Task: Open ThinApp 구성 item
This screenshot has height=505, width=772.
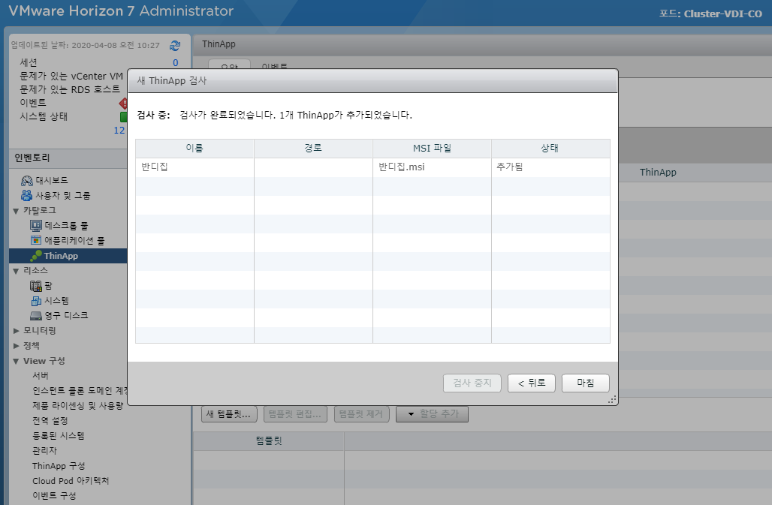Action: (58, 466)
